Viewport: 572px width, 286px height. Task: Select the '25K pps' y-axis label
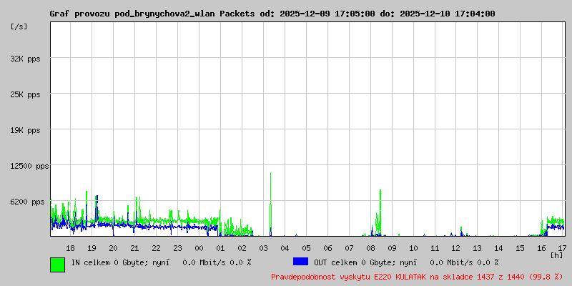click(x=25, y=94)
